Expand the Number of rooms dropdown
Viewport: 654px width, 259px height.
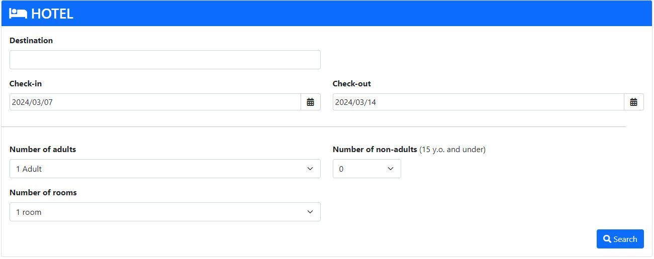click(165, 212)
